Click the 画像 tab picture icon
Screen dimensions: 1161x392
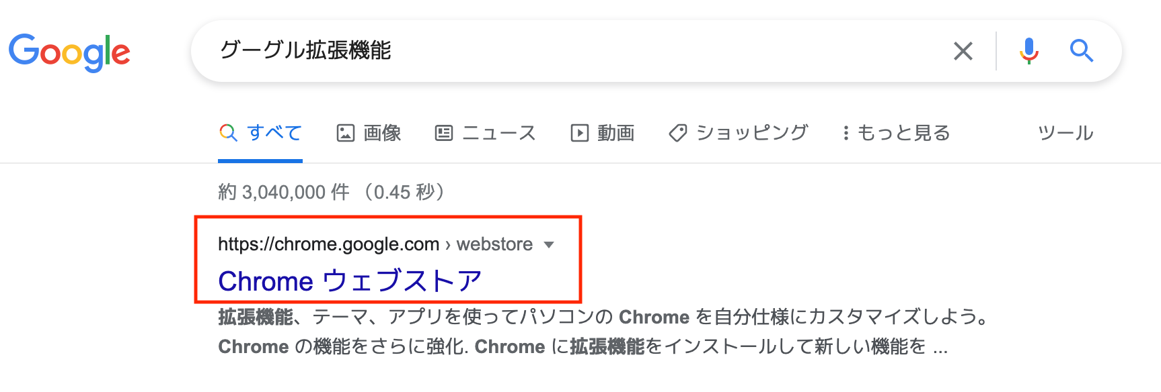345,133
